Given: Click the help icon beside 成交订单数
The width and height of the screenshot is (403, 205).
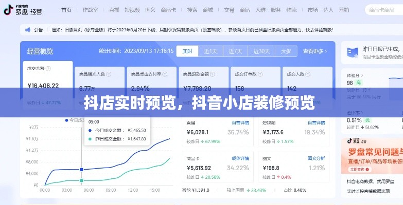Looking at the screenshot, I should click(x=261, y=74).
